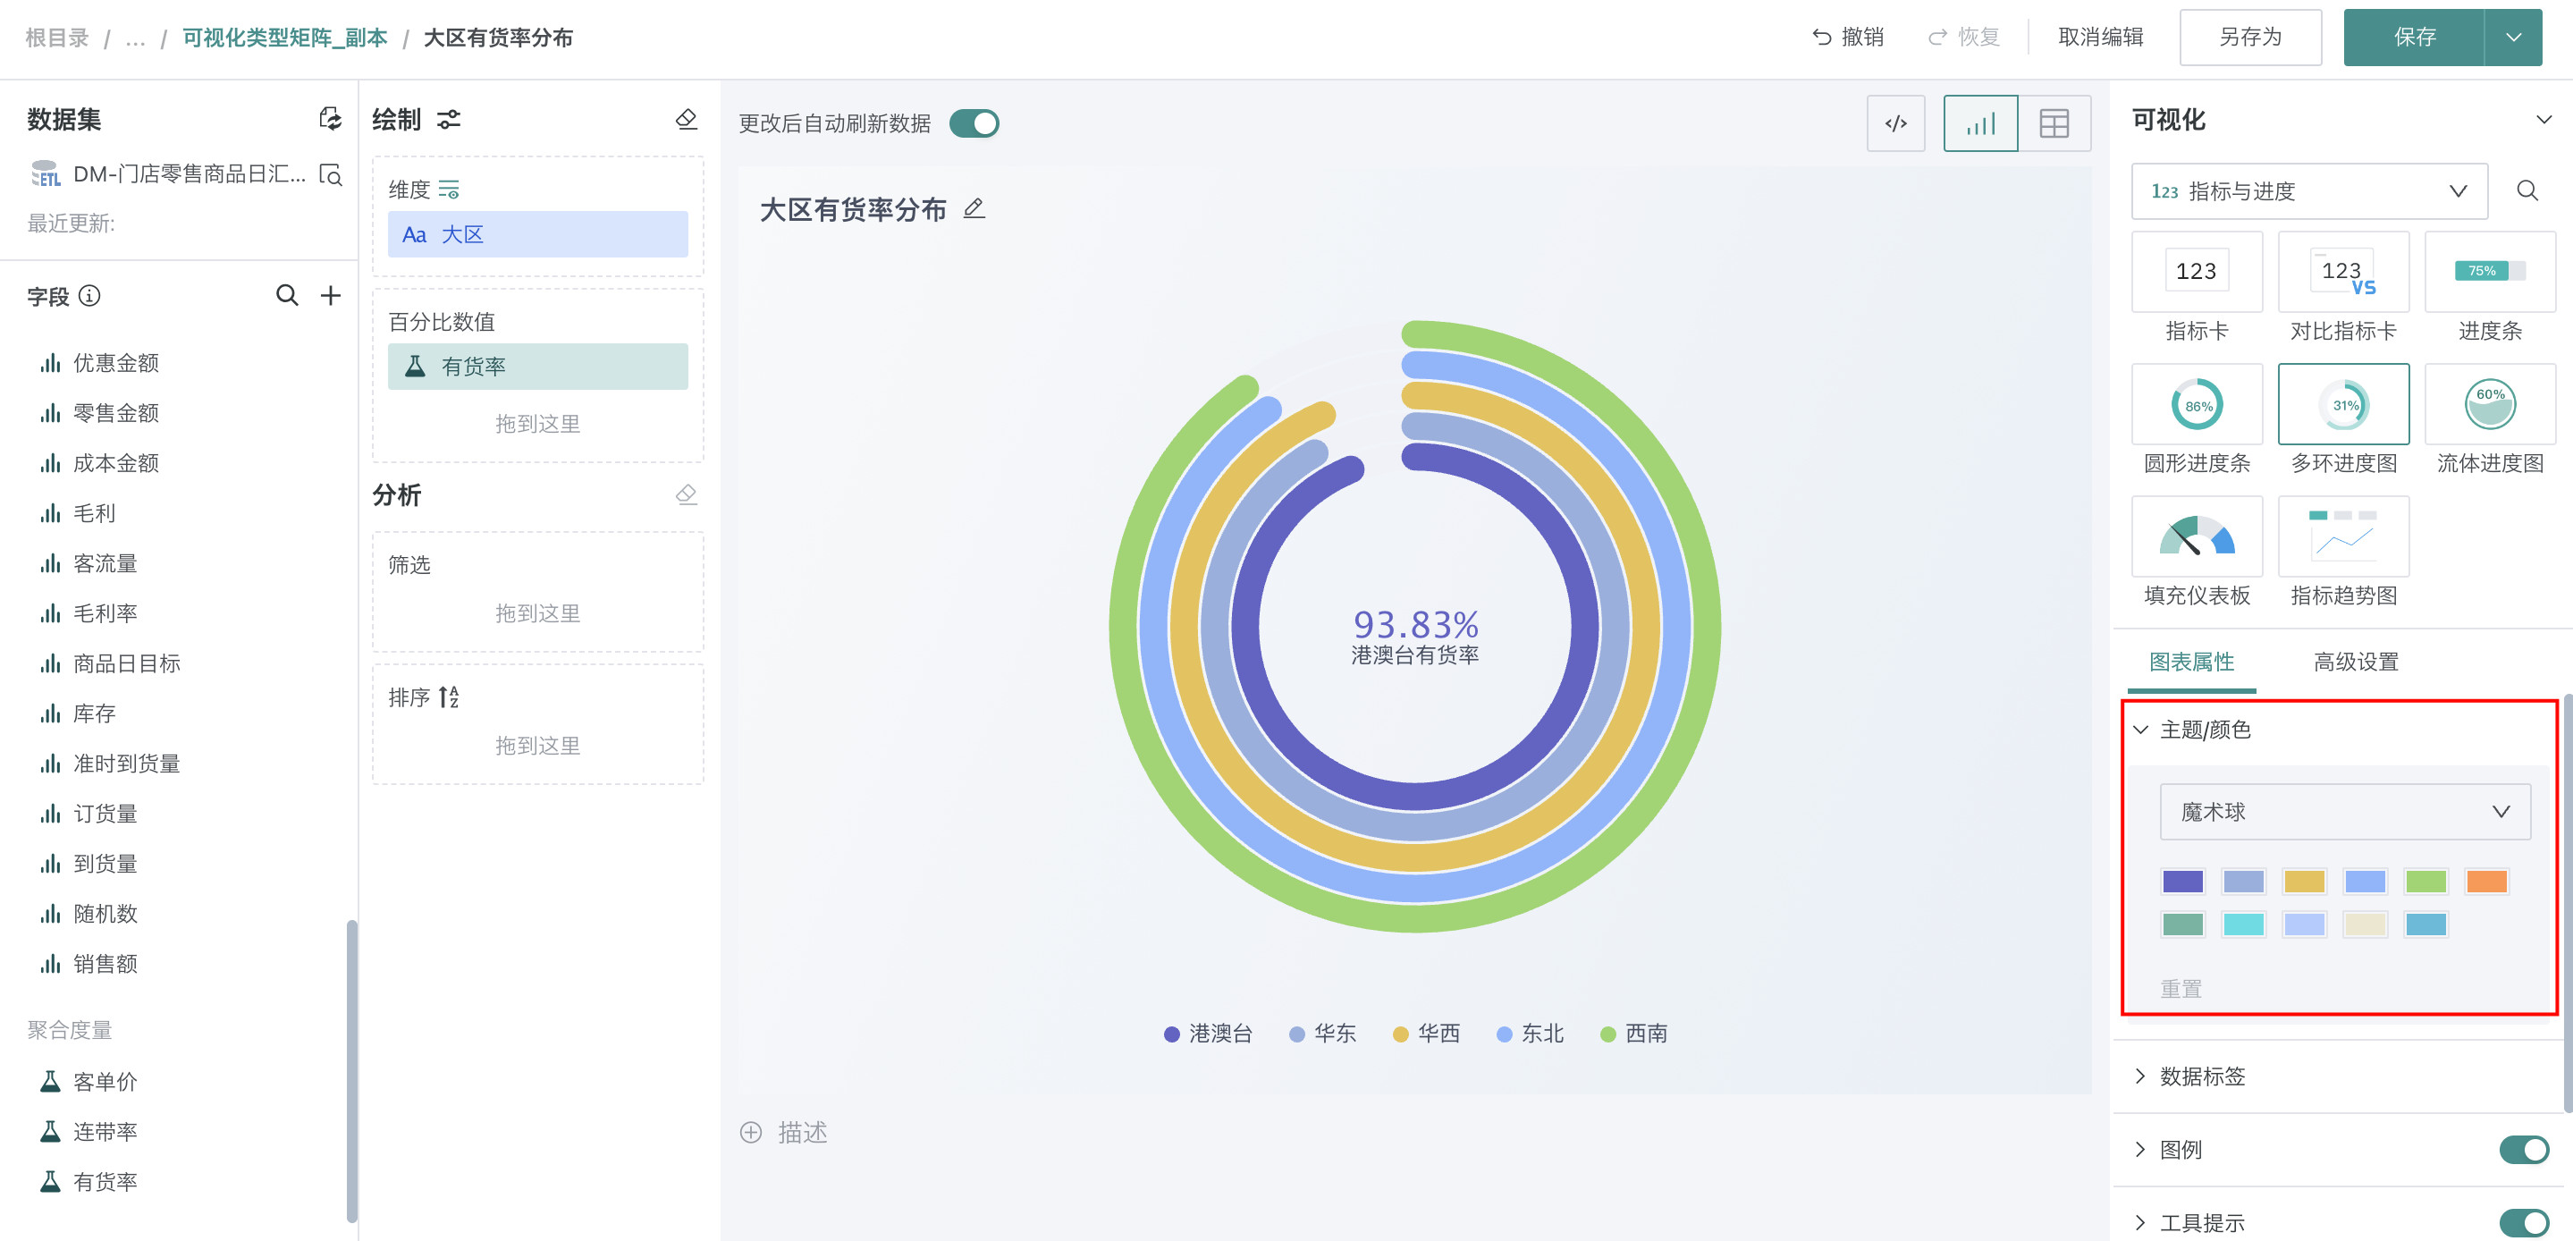Click the 取消编辑 button

[2101, 38]
